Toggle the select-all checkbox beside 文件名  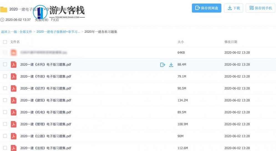pyautogui.click(x=5, y=42)
